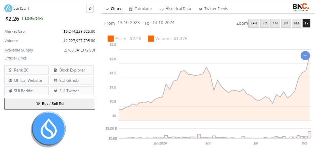Click the Official Links label

15,58
